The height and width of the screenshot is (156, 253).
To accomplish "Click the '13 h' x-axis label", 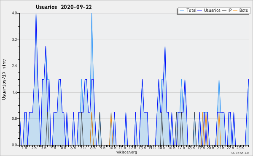I will tap(142, 148).
